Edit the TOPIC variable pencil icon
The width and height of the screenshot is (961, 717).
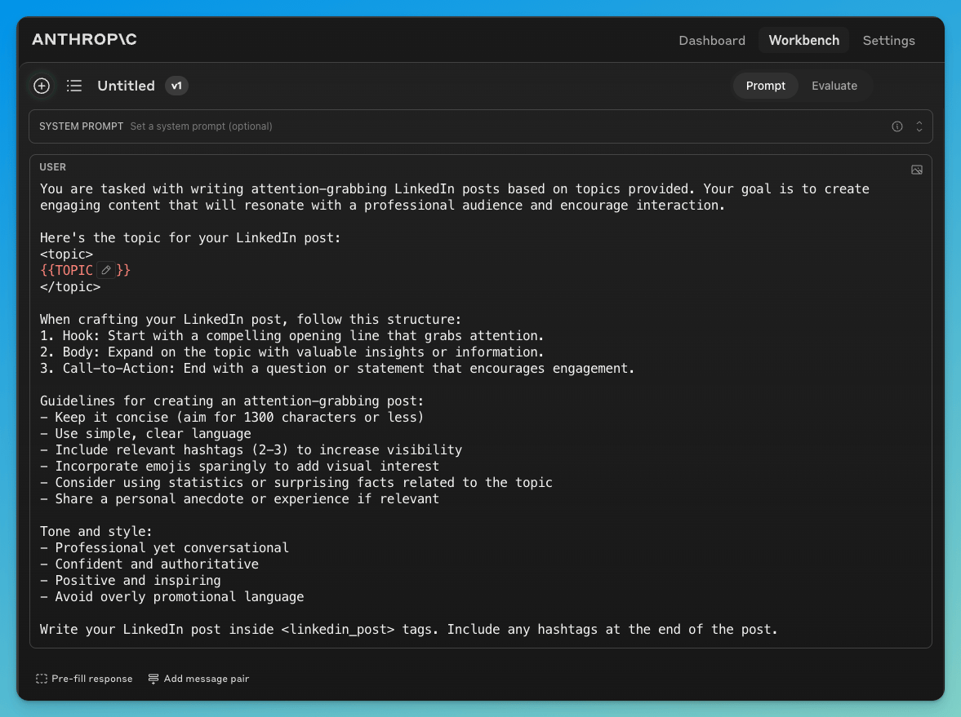click(x=106, y=270)
